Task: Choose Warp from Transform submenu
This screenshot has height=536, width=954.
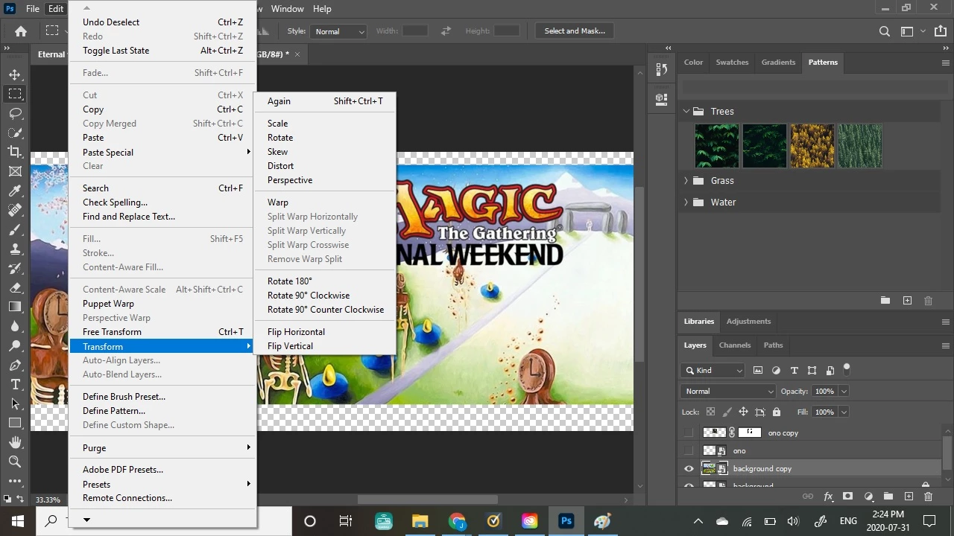Action: click(278, 202)
